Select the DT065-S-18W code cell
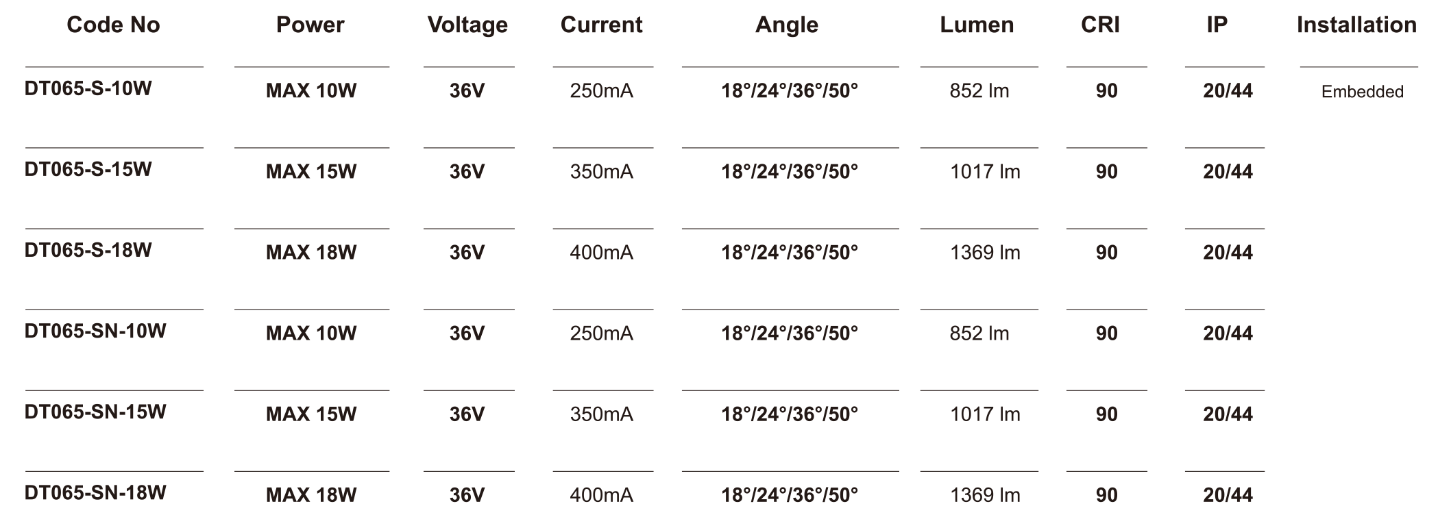Screen dimensions: 1438x530 pyautogui.click(x=88, y=251)
